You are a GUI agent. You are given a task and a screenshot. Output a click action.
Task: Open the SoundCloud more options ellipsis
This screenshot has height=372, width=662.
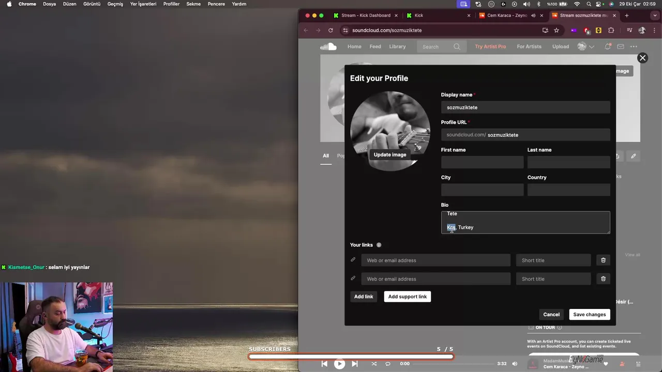pos(634,47)
